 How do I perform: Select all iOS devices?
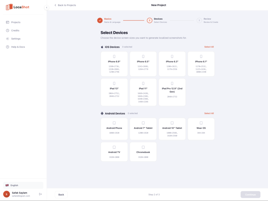[209, 47]
